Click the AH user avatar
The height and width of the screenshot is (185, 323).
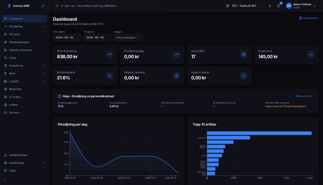pyautogui.click(x=289, y=6)
